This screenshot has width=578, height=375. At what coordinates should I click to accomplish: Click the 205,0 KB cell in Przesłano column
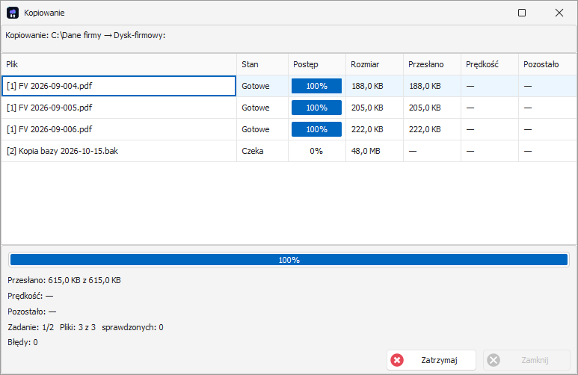point(432,108)
